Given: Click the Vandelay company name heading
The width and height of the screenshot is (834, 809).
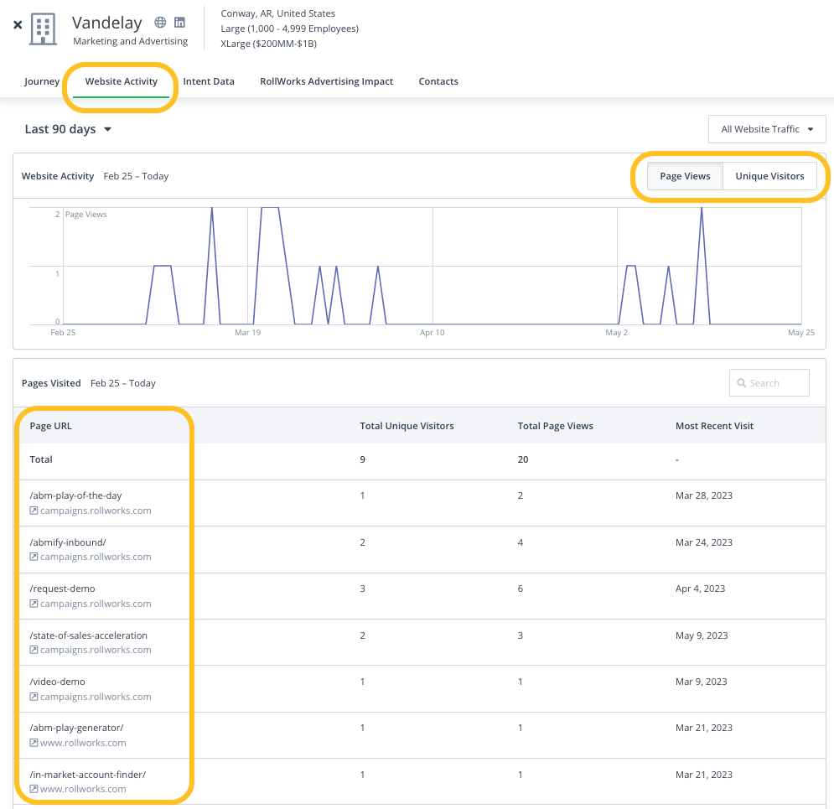Looking at the screenshot, I should [107, 23].
